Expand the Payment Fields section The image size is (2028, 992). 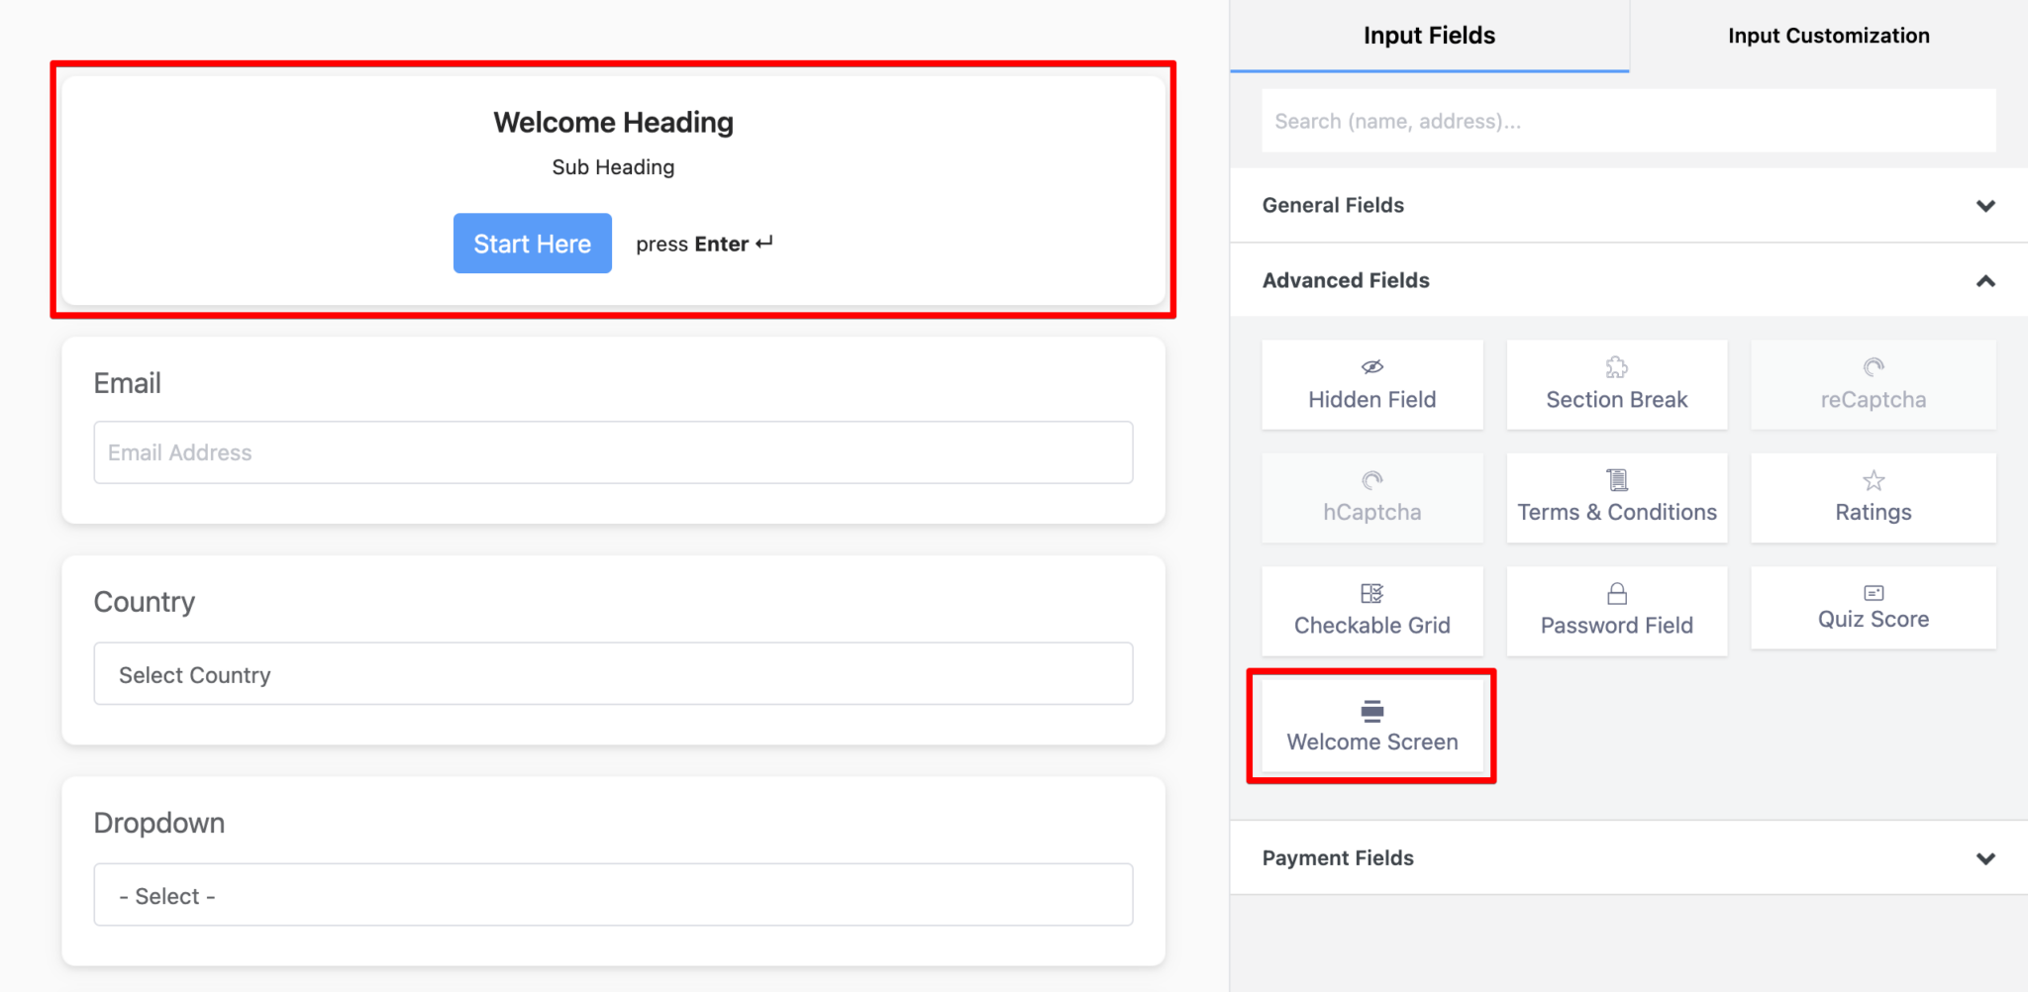[1629, 857]
